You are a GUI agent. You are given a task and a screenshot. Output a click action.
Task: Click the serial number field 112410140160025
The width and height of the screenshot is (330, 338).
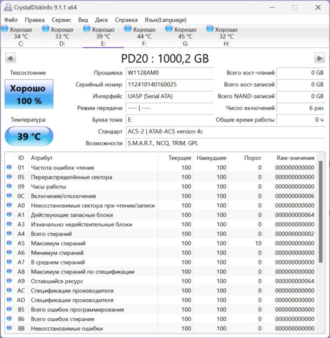(x=169, y=84)
